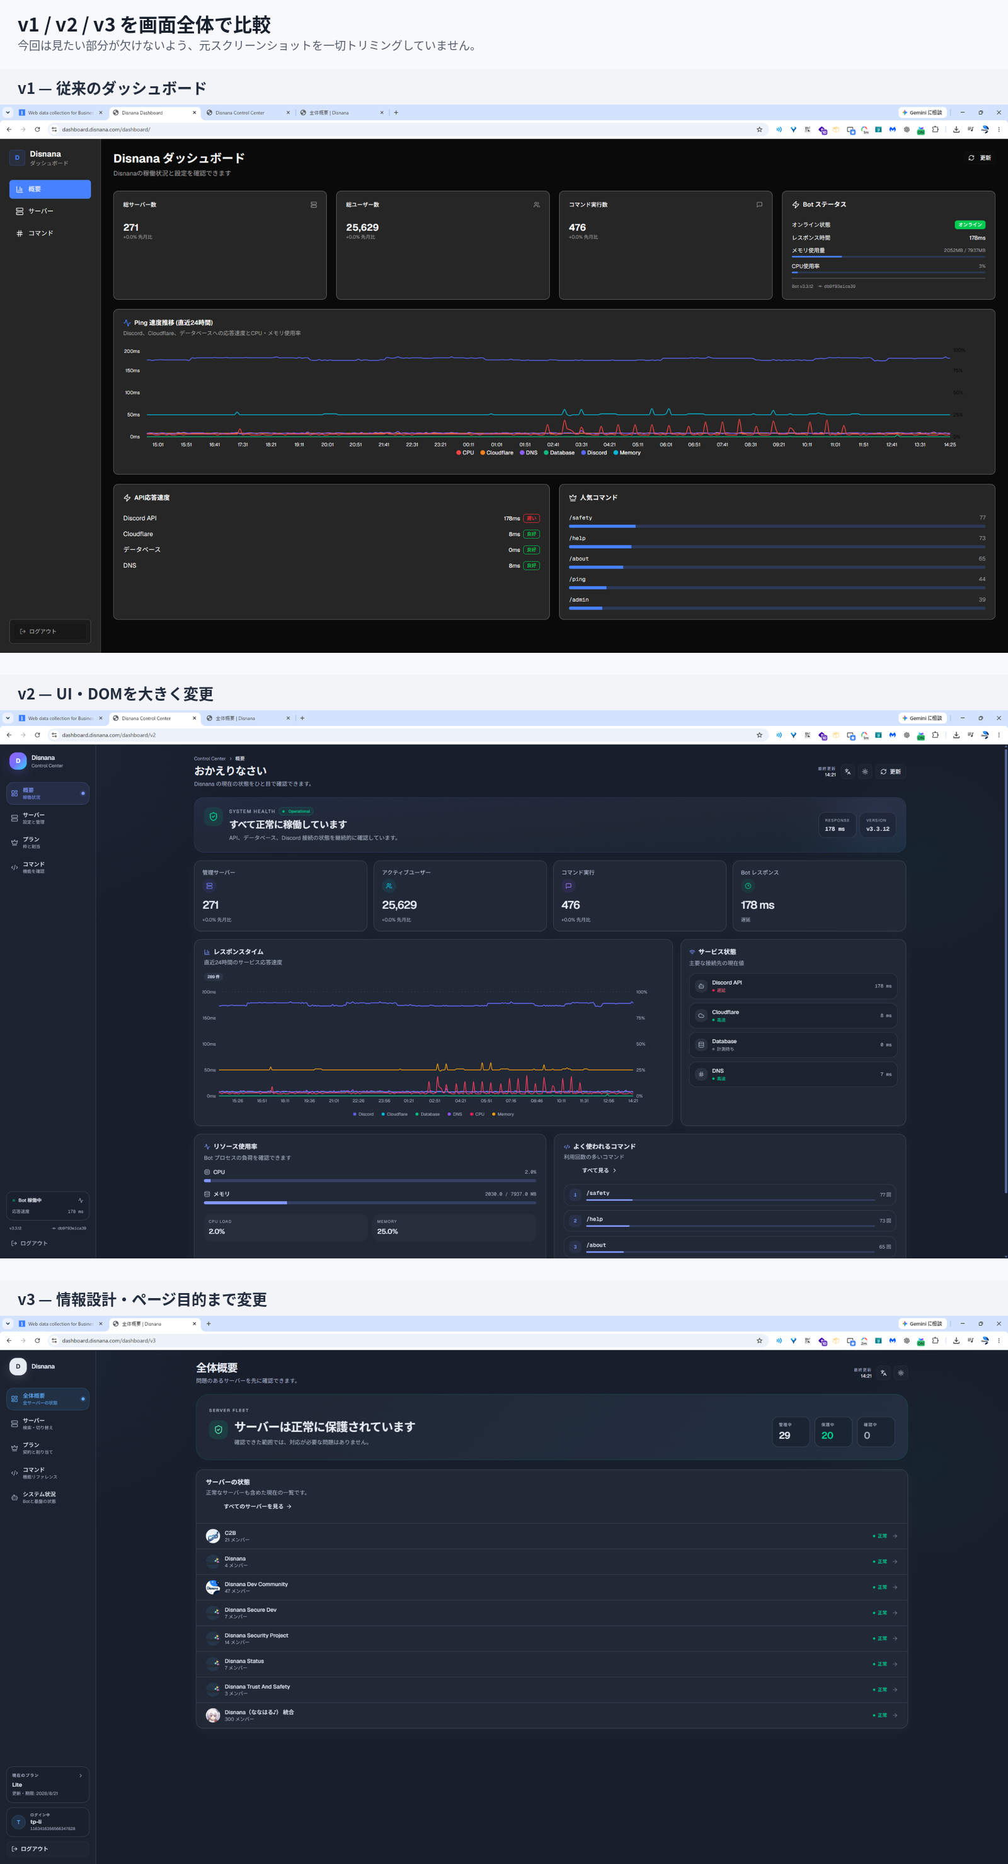Open Disnana Dev Community row arrow
1008x1864 pixels.
point(895,1587)
